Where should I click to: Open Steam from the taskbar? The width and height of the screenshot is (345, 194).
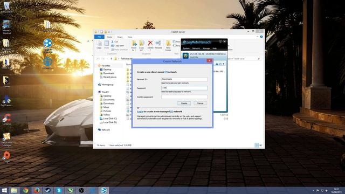(48, 190)
